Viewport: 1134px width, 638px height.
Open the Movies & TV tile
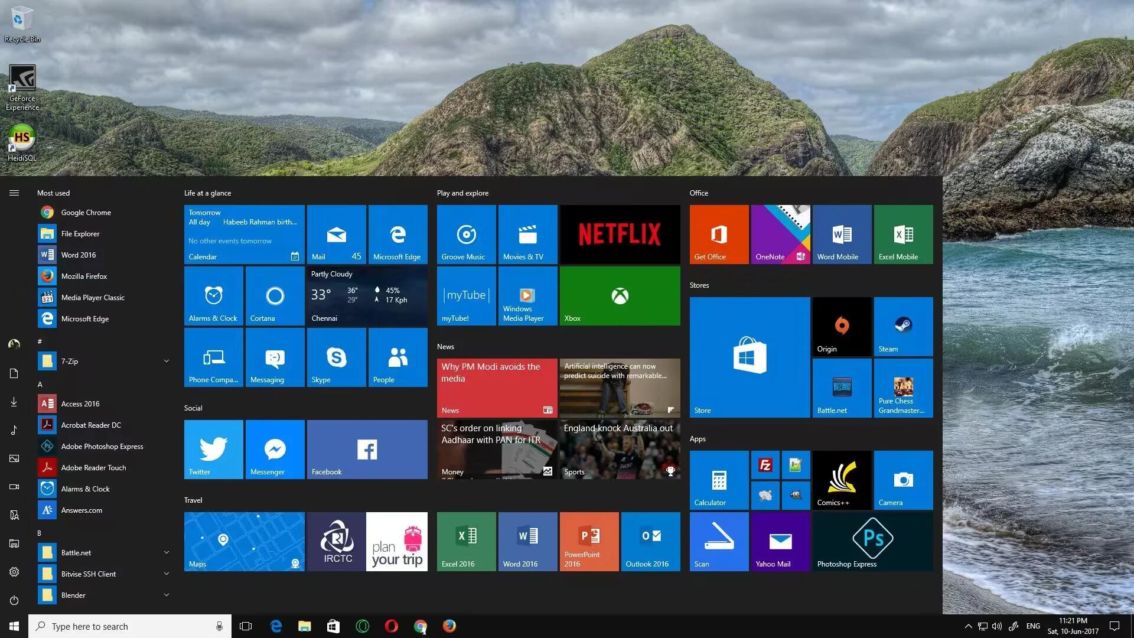[527, 234]
